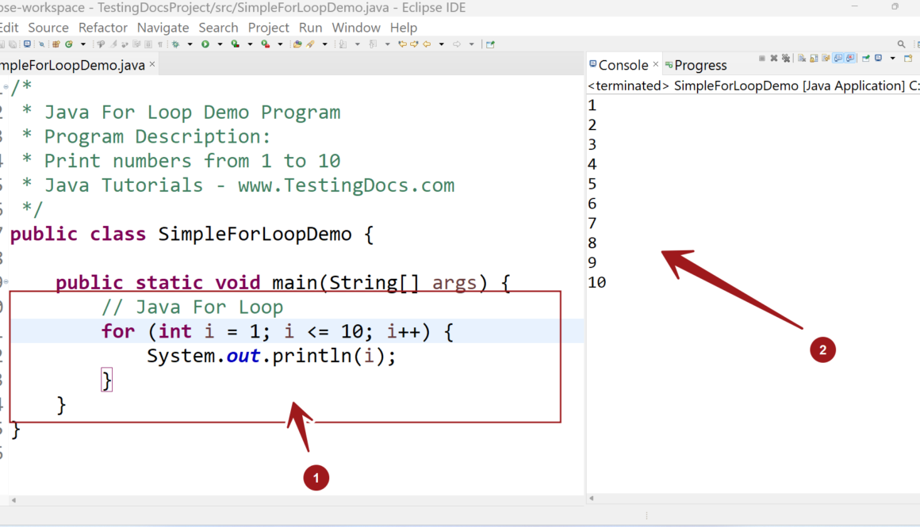The image size is (920, 527).
Task: Open the Refactor menu
Action: pos(103,28)
